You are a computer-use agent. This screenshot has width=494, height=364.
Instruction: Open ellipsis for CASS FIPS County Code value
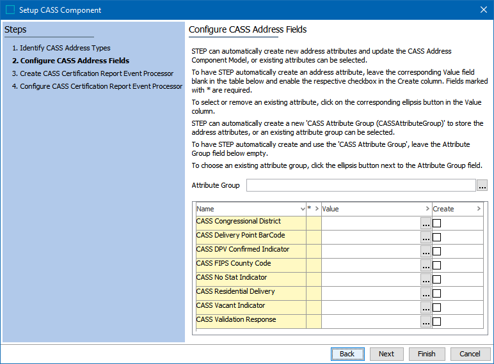click(x=426, y=265)
